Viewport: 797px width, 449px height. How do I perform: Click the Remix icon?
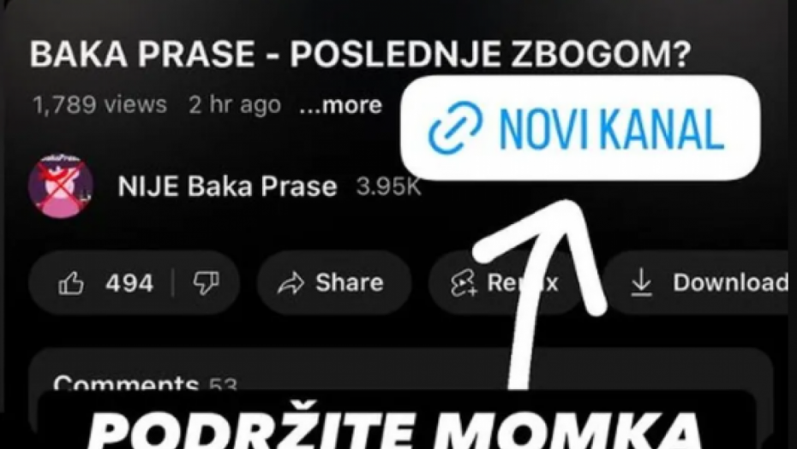pyautogui.click(x=464, y=284)
